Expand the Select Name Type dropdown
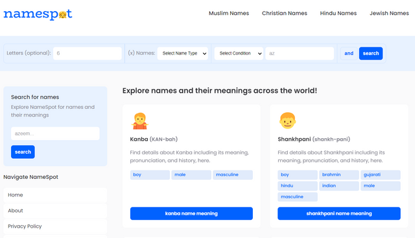This screenshot has width=415, height=238. (x=183, y=53)
